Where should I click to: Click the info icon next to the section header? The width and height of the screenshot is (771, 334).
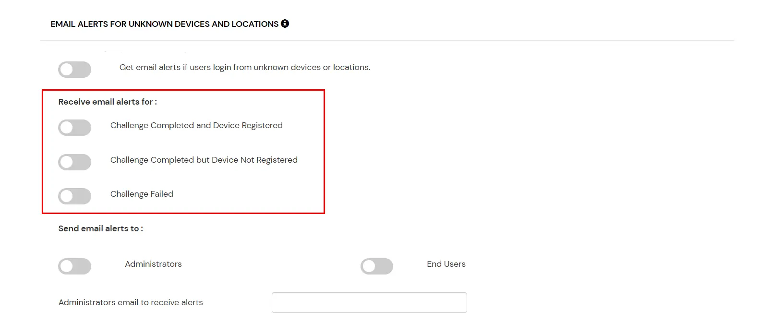coord(285,23)
